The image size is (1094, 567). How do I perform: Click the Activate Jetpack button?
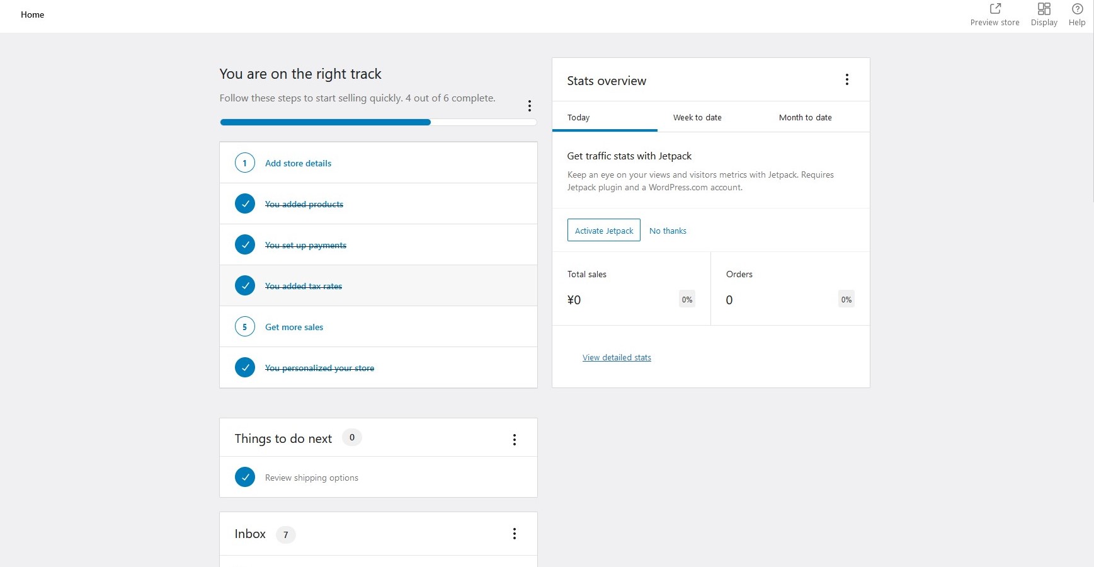click(604, 231)
